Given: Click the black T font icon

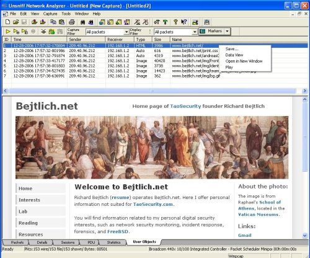Looking at the screenshot, I should click(x=157, y=22).
